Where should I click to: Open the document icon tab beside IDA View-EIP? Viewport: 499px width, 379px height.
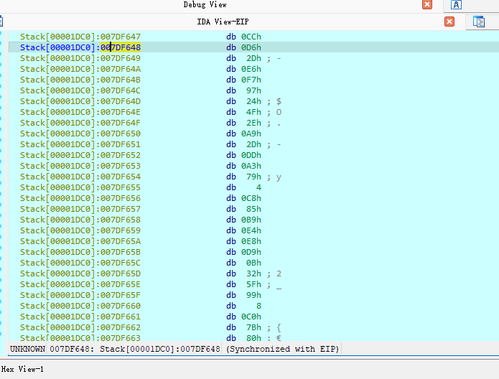coord(479,22)
